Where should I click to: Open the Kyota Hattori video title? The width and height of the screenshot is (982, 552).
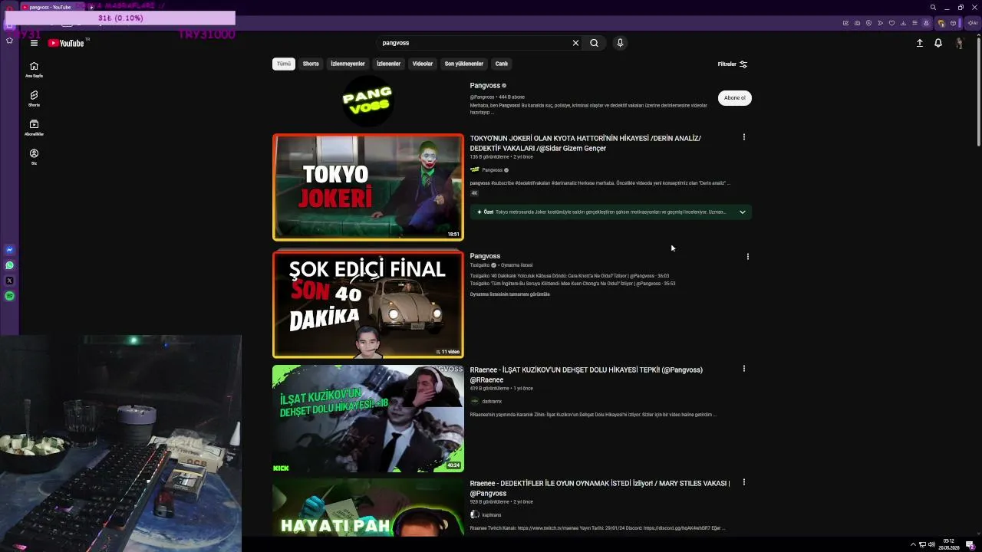pos(585,143)
